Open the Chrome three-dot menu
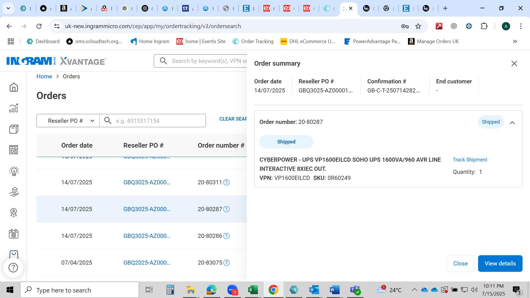The image size is (530, 298). (521, 26)
